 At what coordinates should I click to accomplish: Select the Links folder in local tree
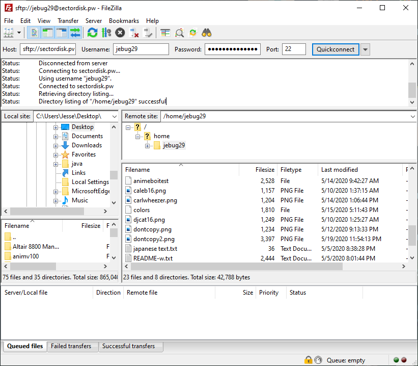click(78, 173)
